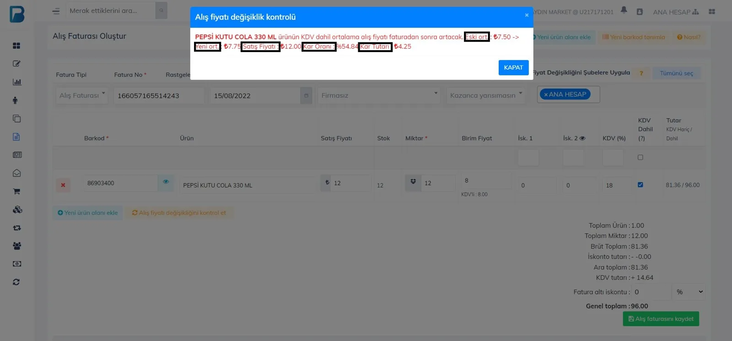Open the ANA HESAP account menu
This screenshot has height=341, width=732.
point(676,12)
